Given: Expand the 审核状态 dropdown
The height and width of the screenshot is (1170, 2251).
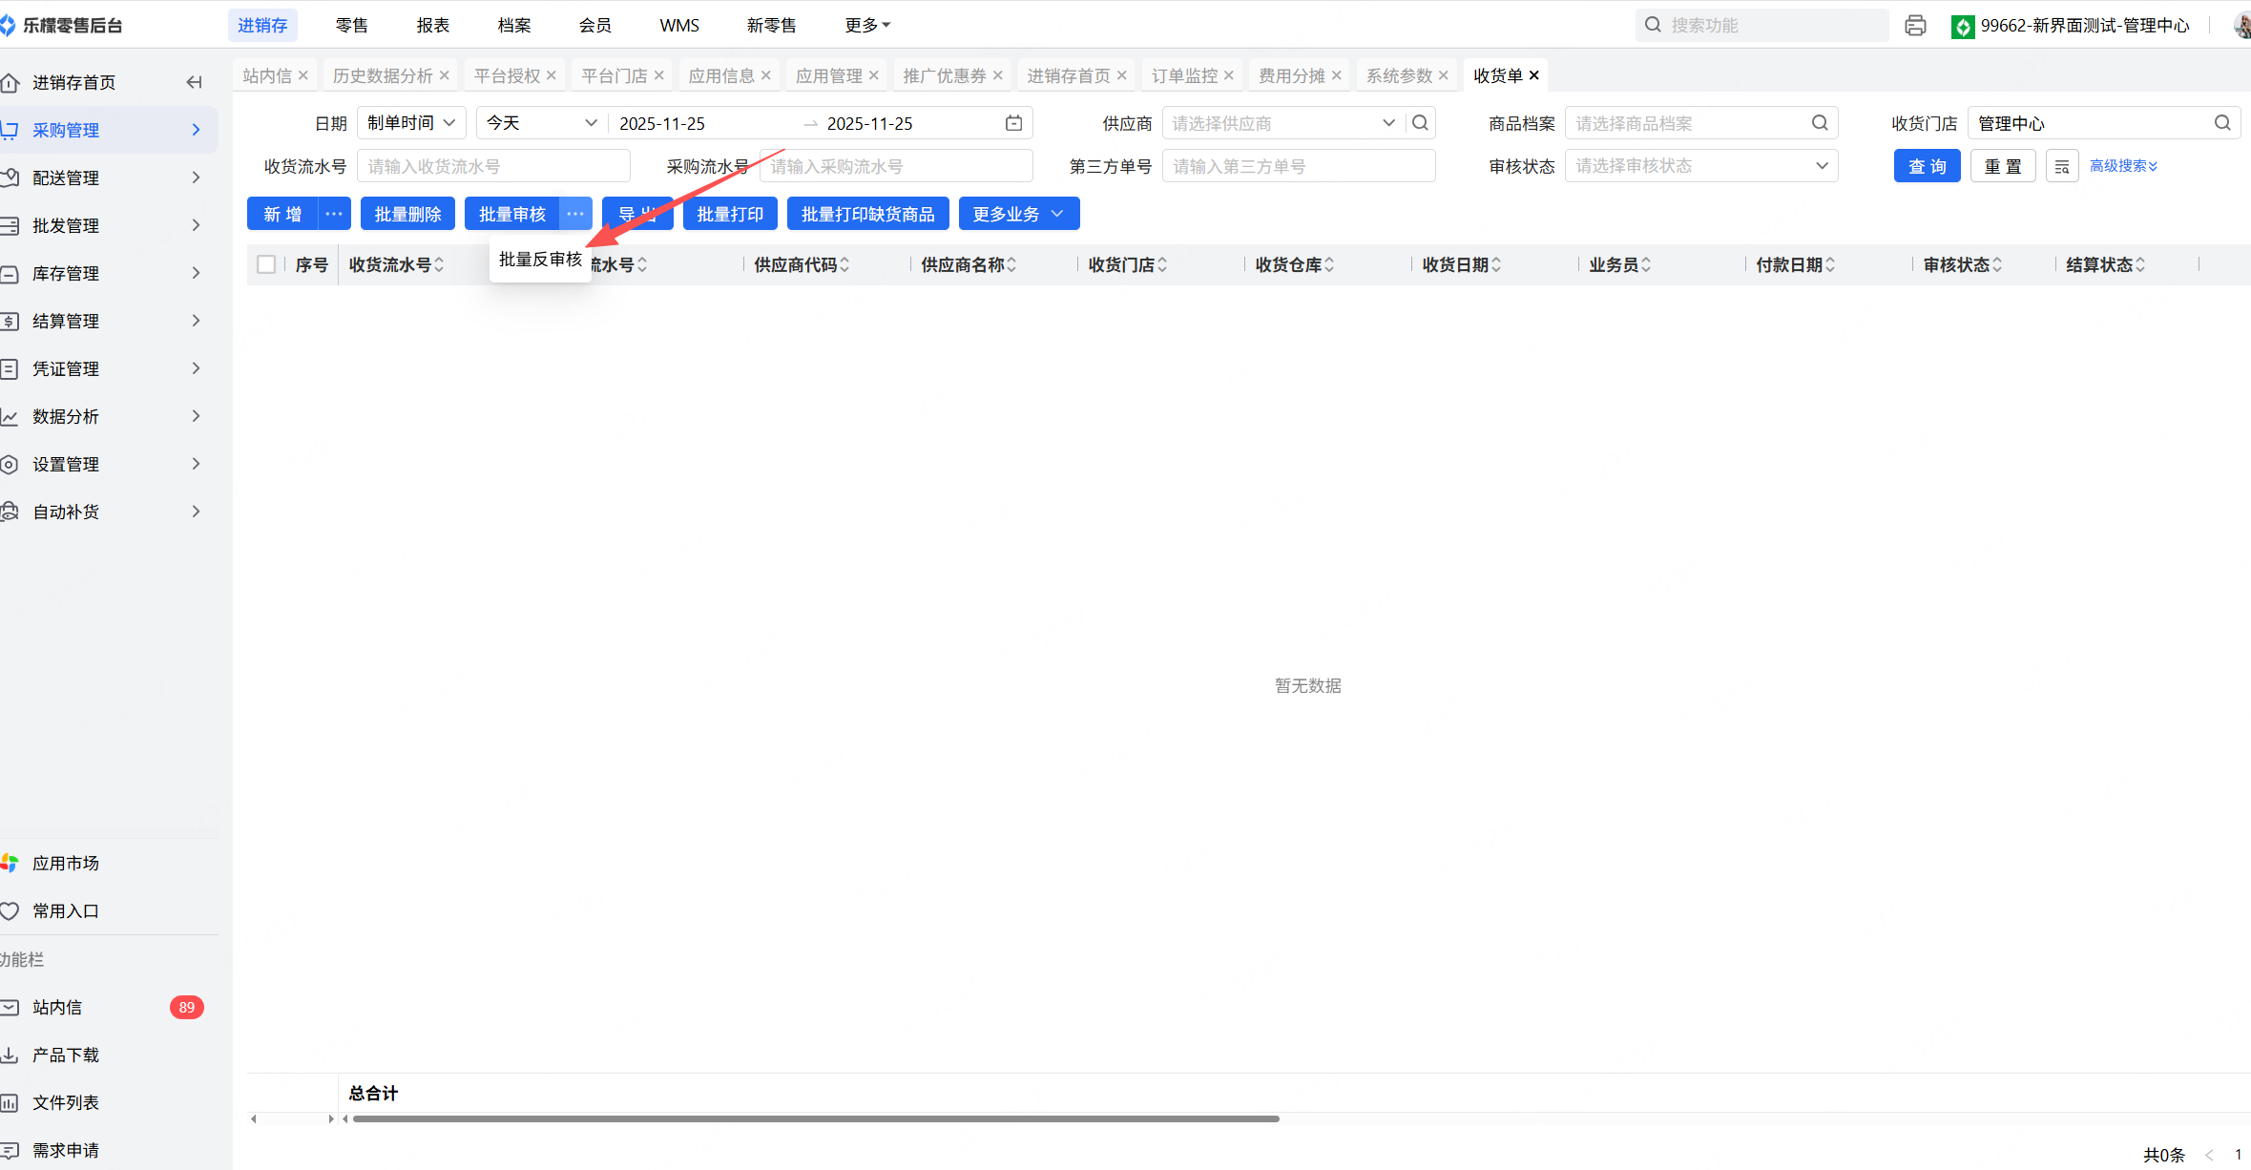Looking at the screenshot, I should (1700, 166).
